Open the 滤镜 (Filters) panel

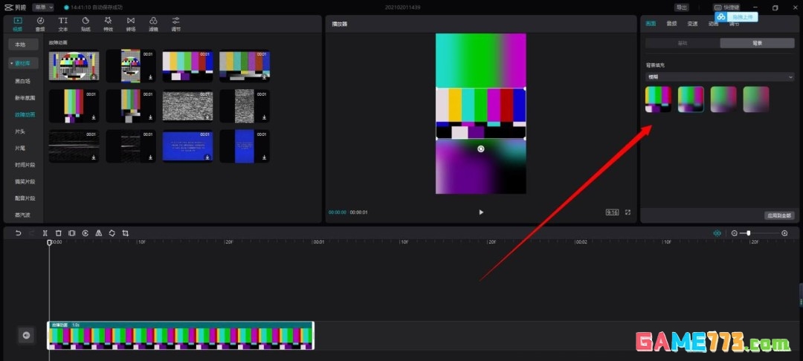tap(153, 23)
